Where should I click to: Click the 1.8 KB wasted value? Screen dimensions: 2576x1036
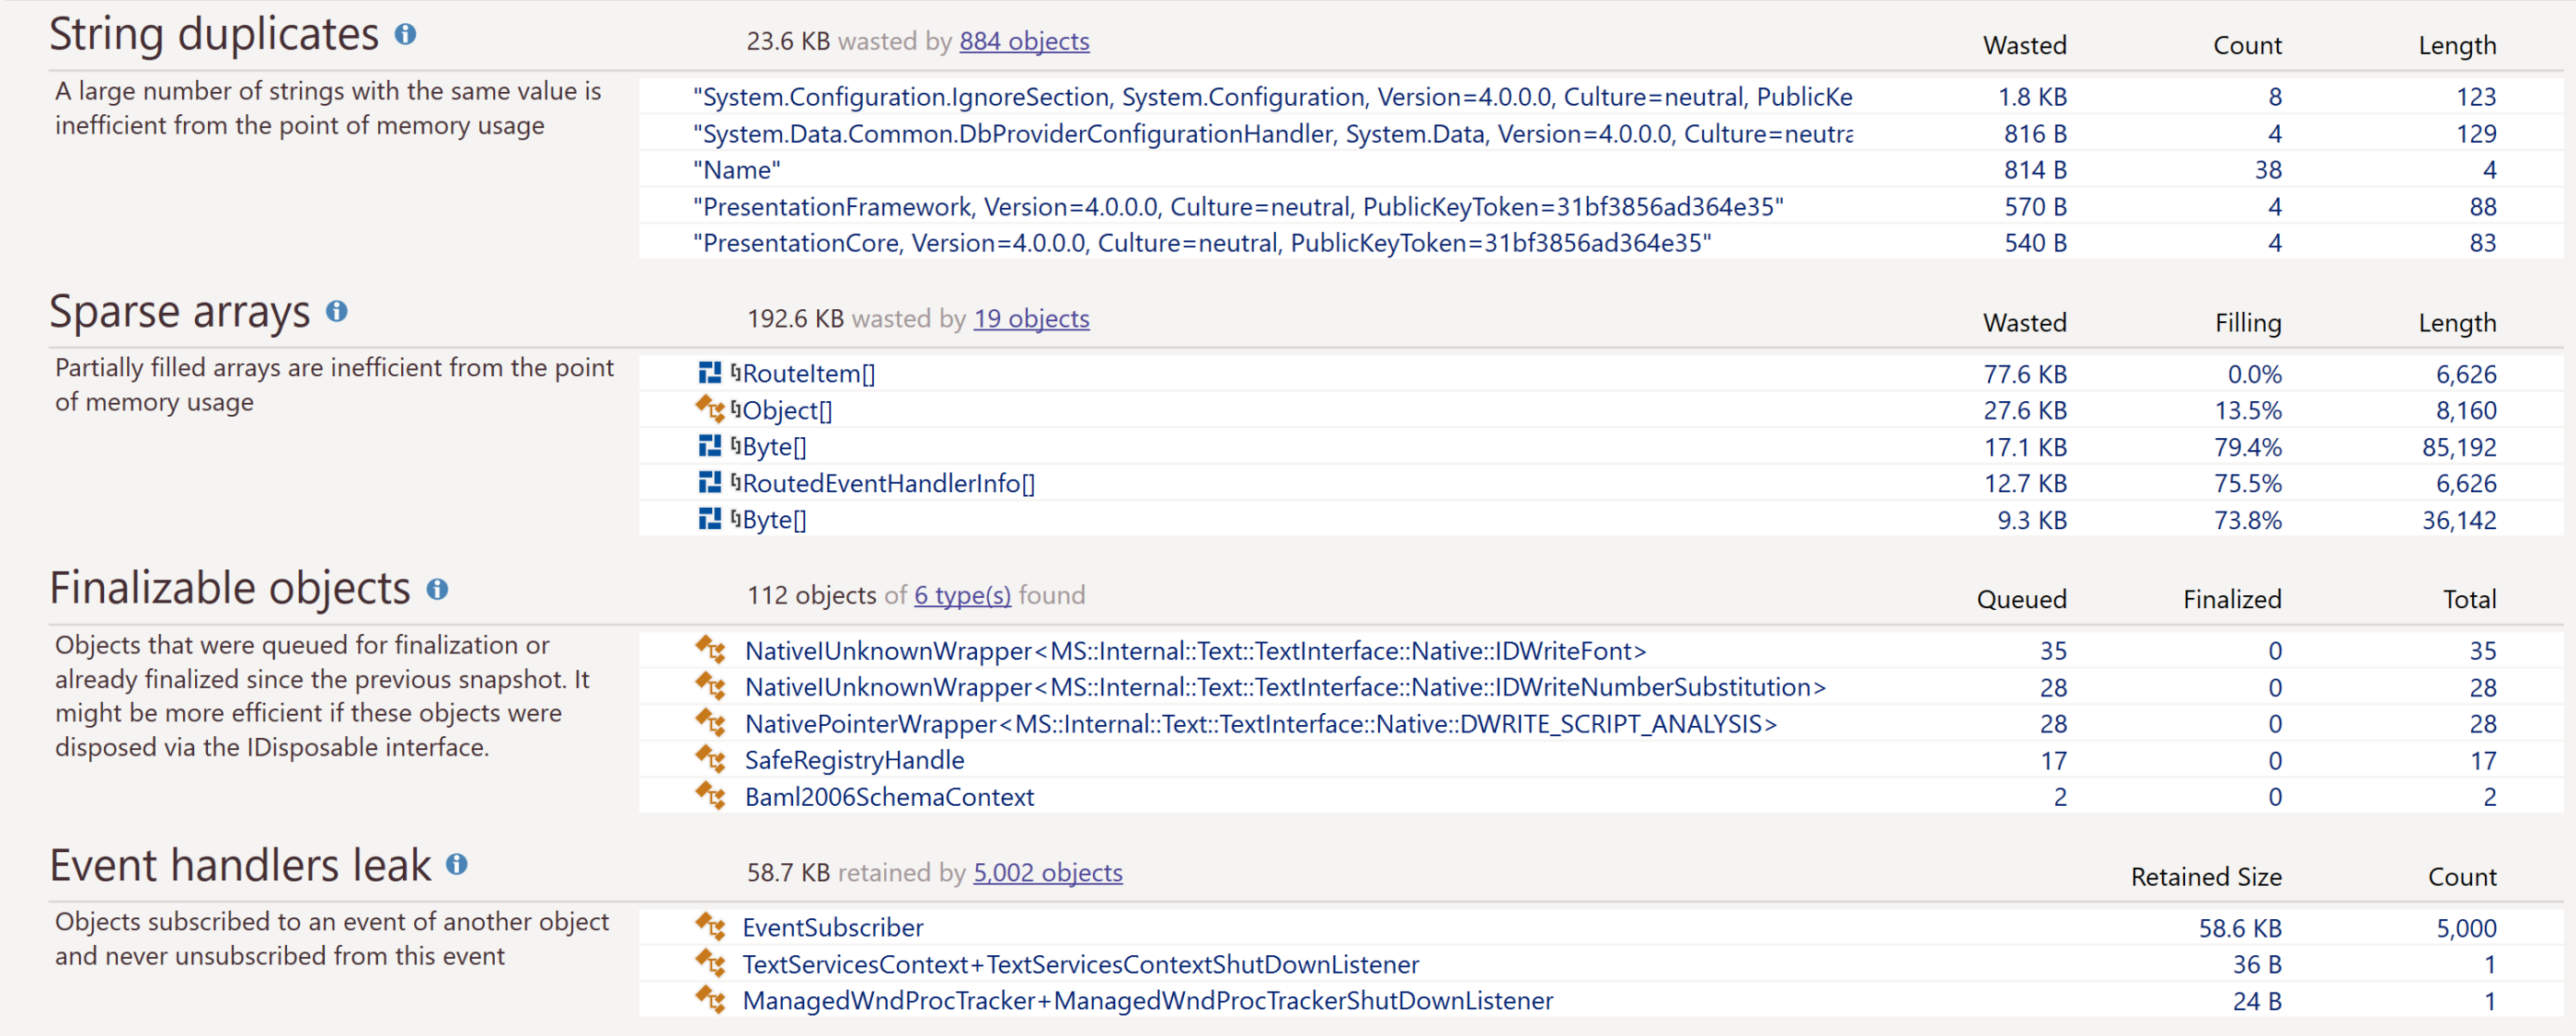coord(2032,97)
